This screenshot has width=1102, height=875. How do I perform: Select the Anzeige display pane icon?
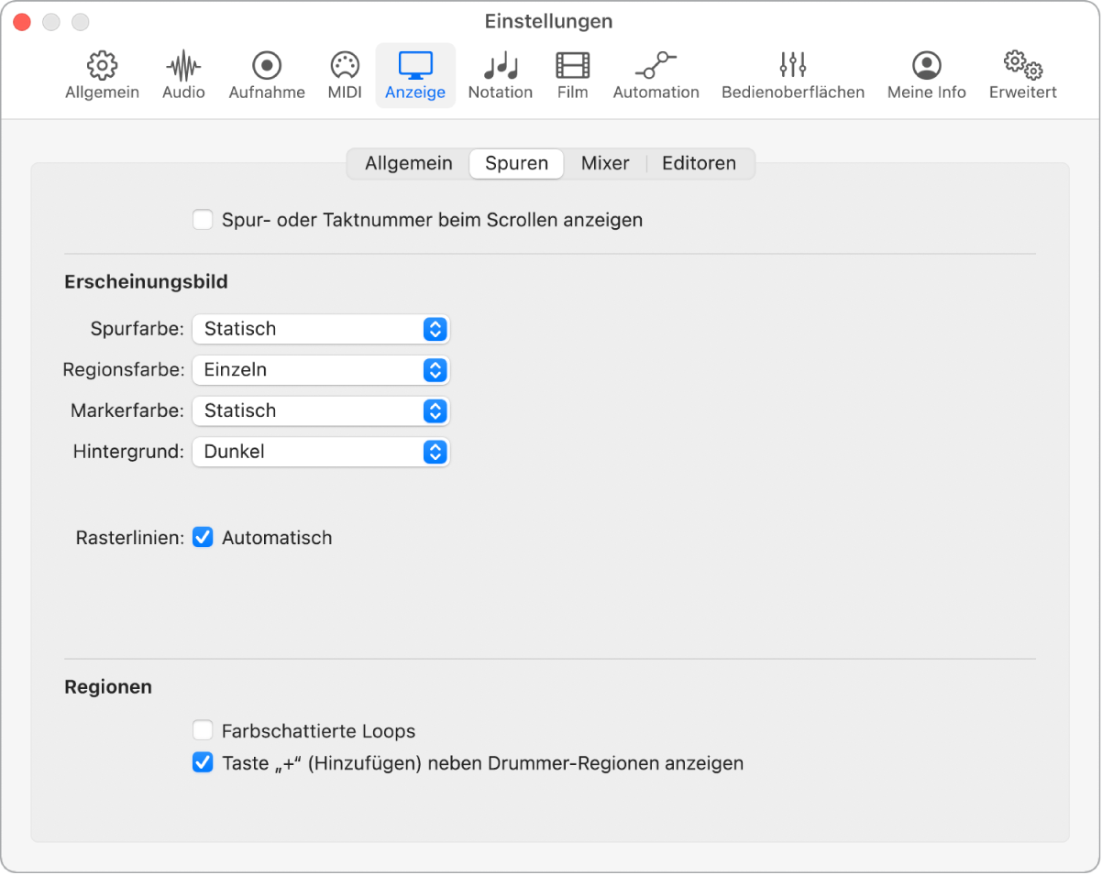[415, 75]
